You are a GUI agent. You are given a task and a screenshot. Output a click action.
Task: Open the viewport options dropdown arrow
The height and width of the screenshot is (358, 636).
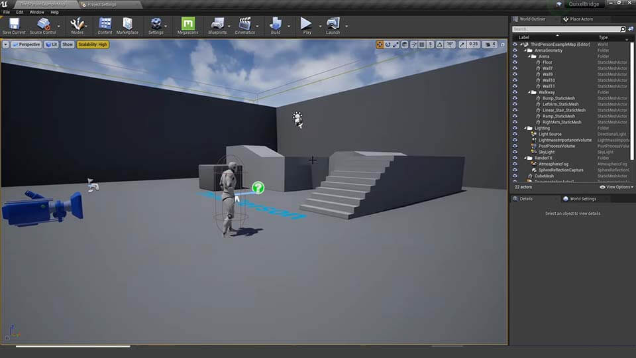pos(6,44)
